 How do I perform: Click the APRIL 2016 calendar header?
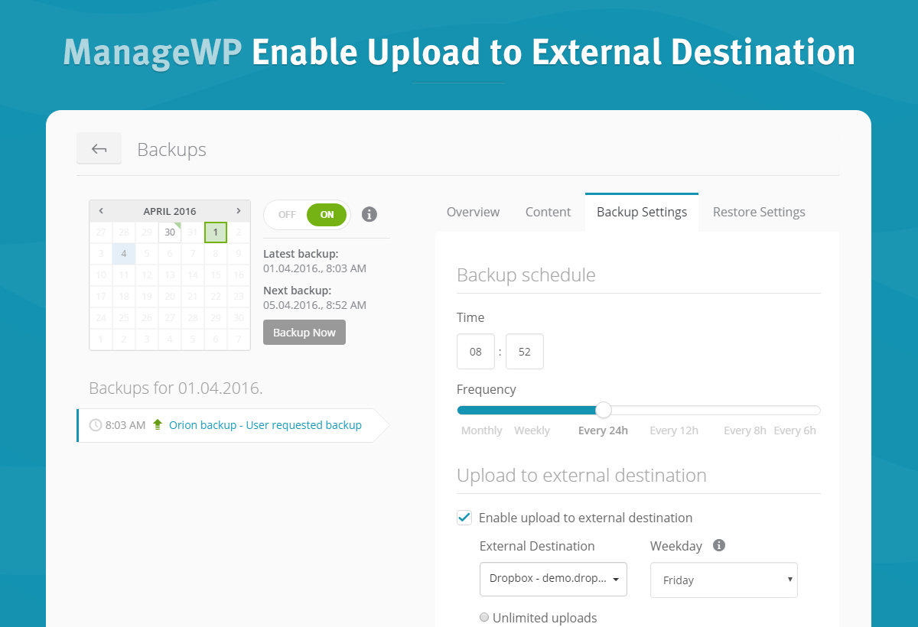point(170,211)
